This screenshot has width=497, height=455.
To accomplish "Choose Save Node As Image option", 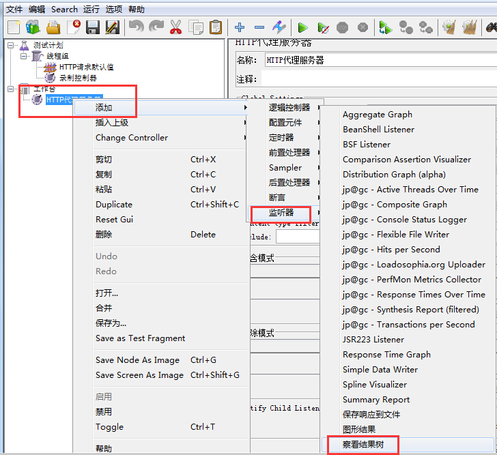I will click(x=137, y=360).
